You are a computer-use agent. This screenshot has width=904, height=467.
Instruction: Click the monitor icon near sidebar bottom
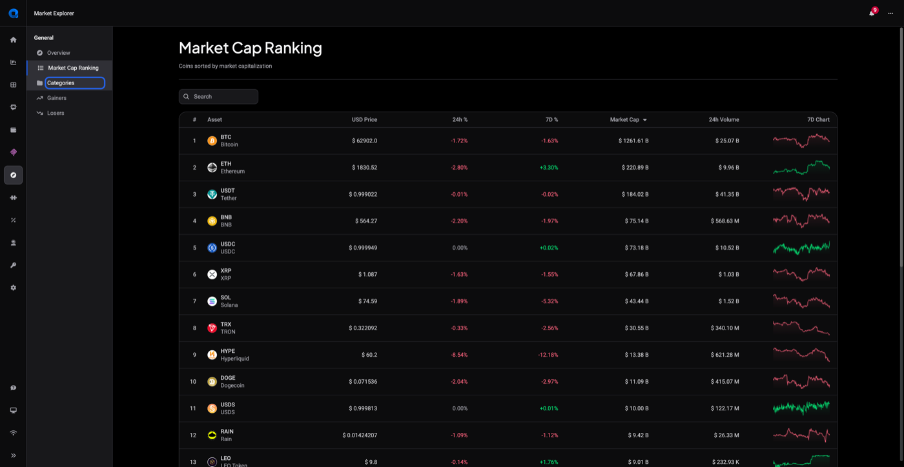coord(13,411)
